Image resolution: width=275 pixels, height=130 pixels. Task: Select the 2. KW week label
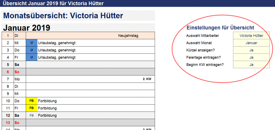147,79
